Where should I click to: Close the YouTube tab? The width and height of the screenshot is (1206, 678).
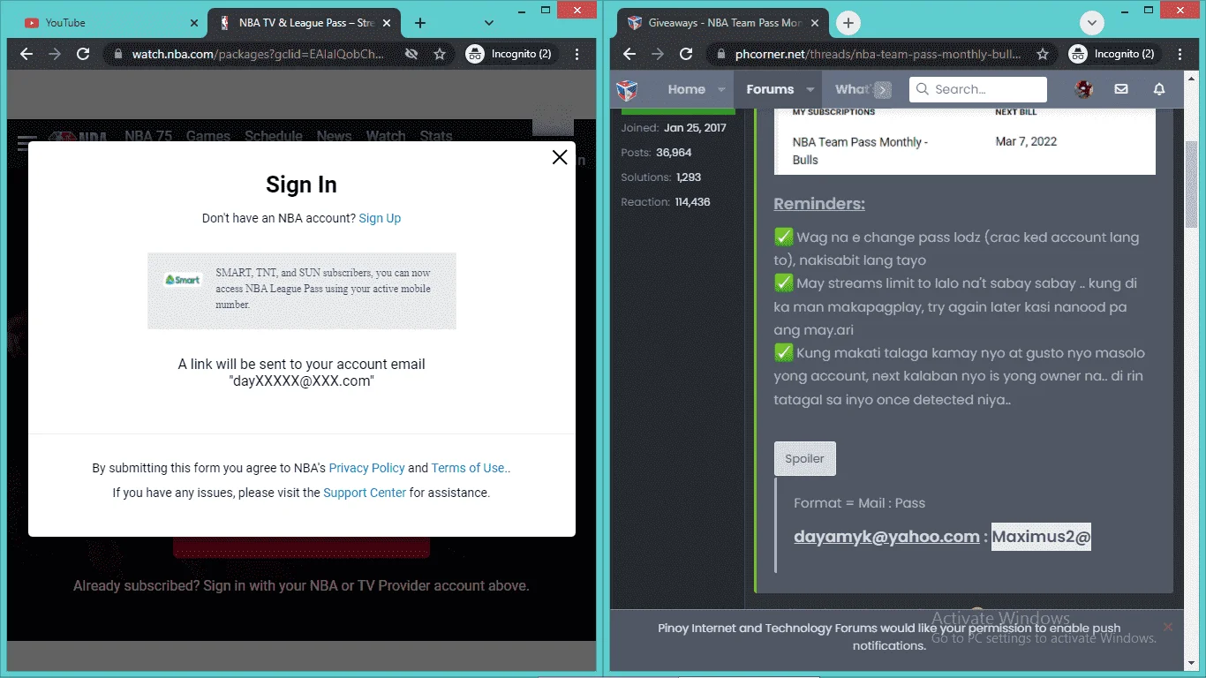point(194,23)
